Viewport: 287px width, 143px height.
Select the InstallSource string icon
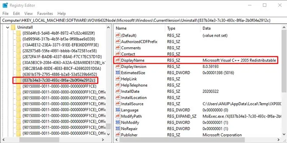[118, 104]
